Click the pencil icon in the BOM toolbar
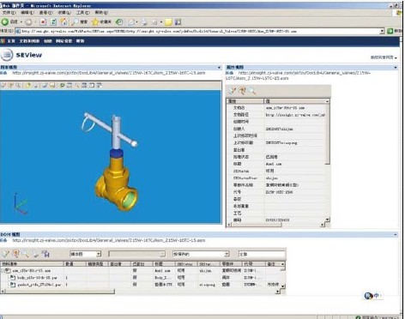 (x=6, y=254)
